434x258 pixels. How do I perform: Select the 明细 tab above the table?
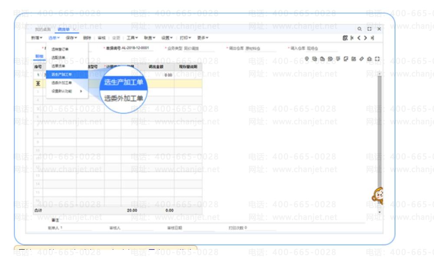click(x=39, y=56)
